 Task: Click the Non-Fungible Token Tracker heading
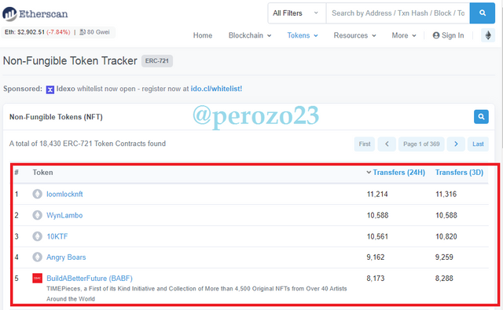coord(70,61)
